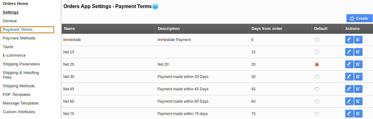Screen dimensions: 373x119
Task: Go to Taxes settings
Action: (8, 47)
